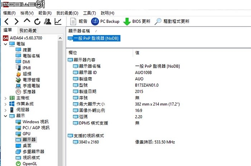Open the 我的最愛(O) menu
The height and width of the screenshot is (166, 251).
click(x=67, y=13)
